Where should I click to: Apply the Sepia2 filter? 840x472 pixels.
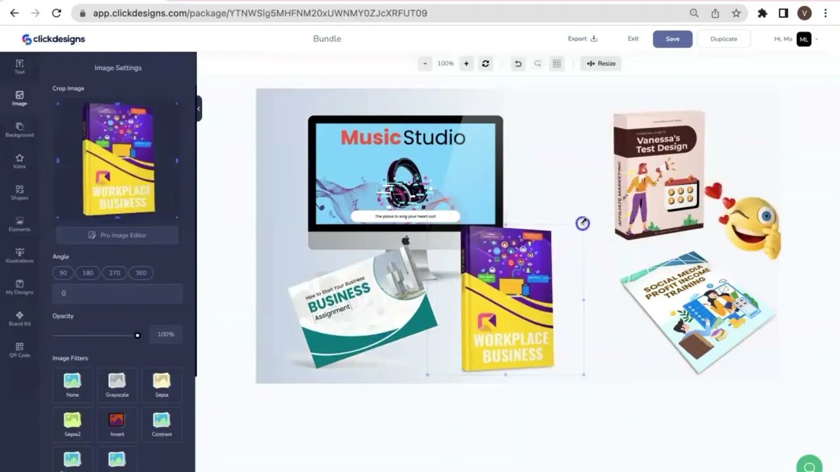72,424
